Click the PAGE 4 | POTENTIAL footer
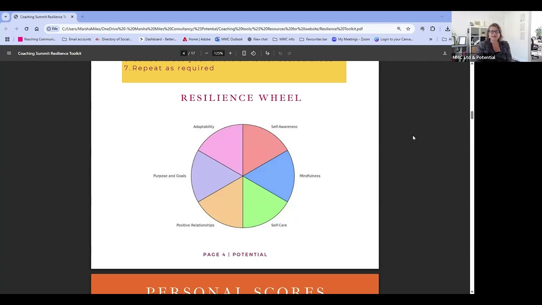The width and height of the screenshot is (542, 305). click(x=235, y=255)
